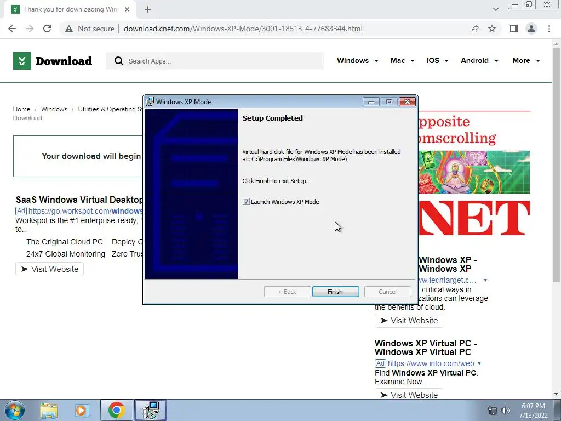561x421 pixels.
Task: Switch to Chrome in the taskbar
Action: click(x=116, y=410)
